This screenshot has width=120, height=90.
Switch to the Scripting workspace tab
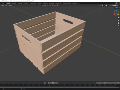[x=74, y=3]
